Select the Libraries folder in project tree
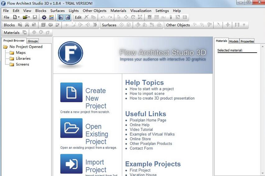265x176 pixels. [x=23, y=59]
